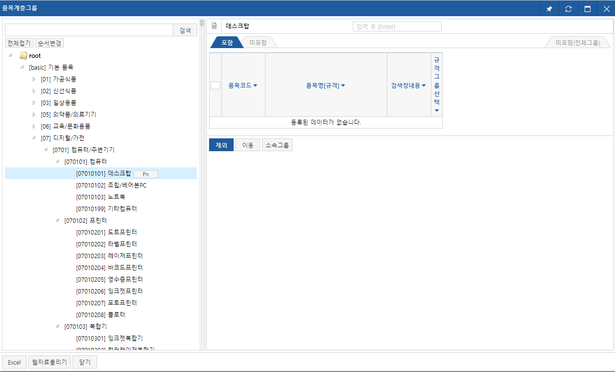Screen dimensions: 615x372
Task: Maximize the 품목계층그룹 window
Action: click(x=588, y=9)
